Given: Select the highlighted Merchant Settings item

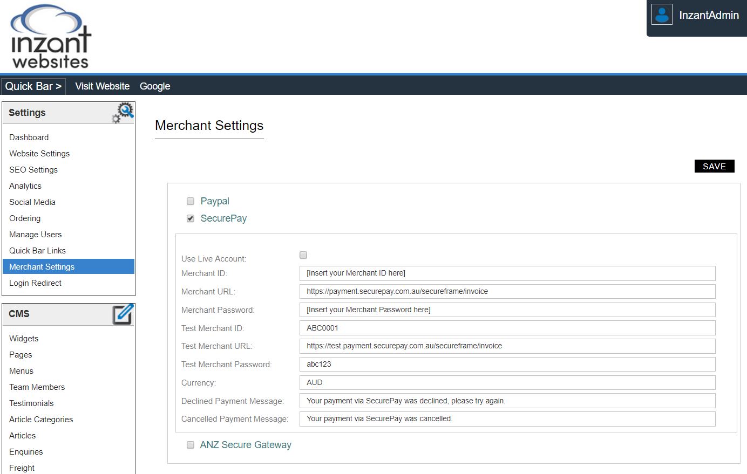Looking at the screenshot, I should 69,267.
